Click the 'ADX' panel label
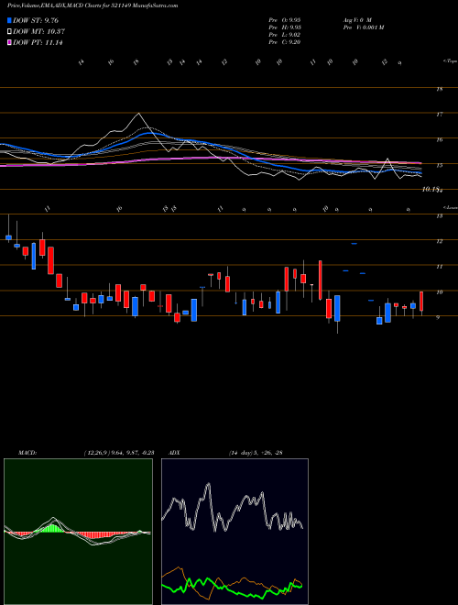Viewport: 458px width, 605px height. pyautogui.click(x=174, y=453)
